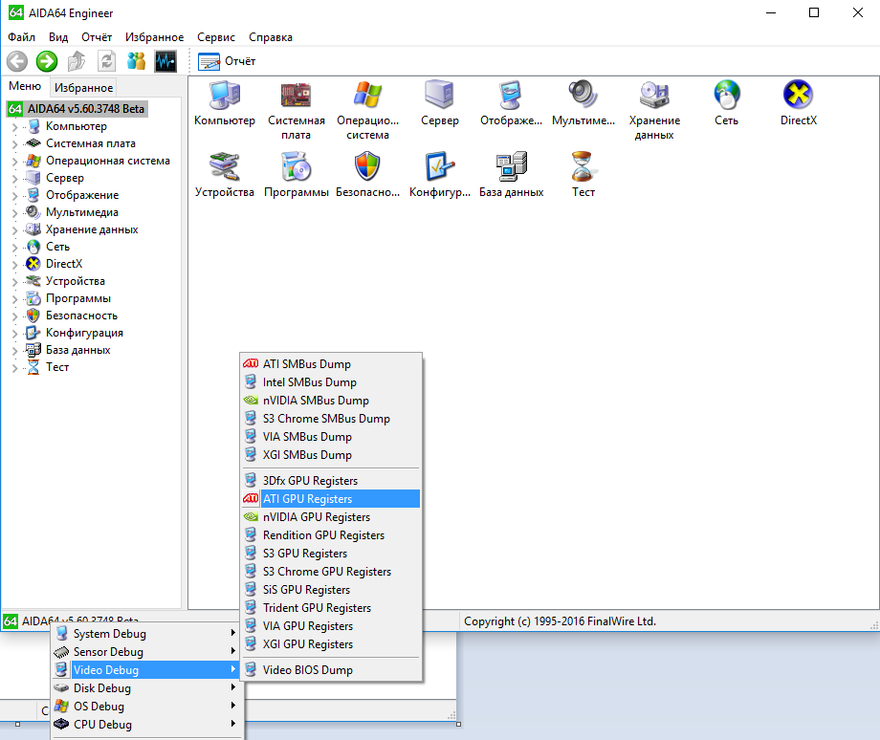
Task: Click the Copyright FinalWire status bar text
Action: (560, 621)
